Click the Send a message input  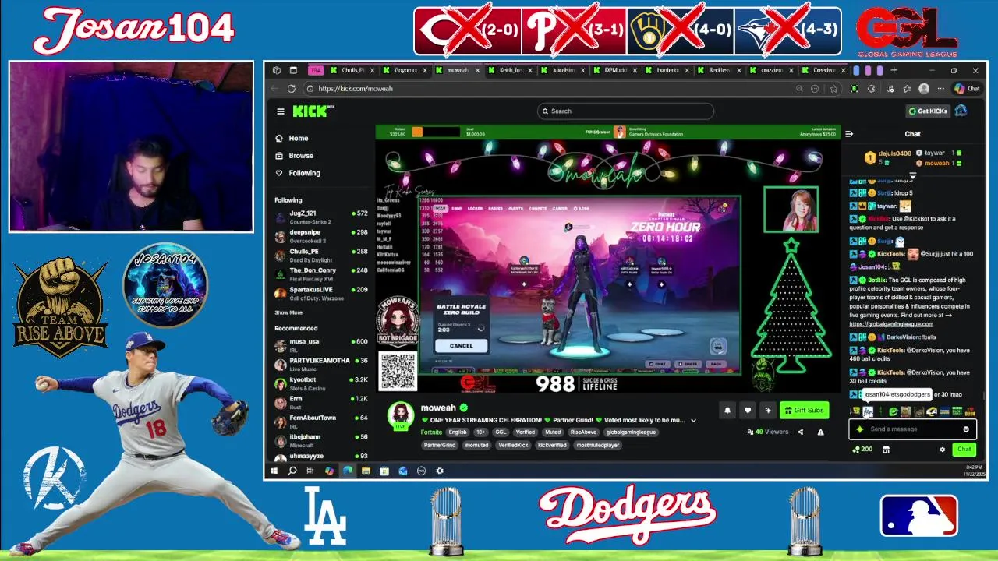(x=912, y=429)
